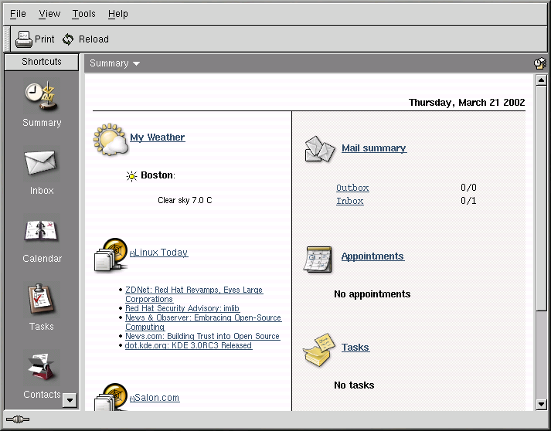Open the Calendar shortcut icon
The image size is (551, 431).
(x=41, y=232)
